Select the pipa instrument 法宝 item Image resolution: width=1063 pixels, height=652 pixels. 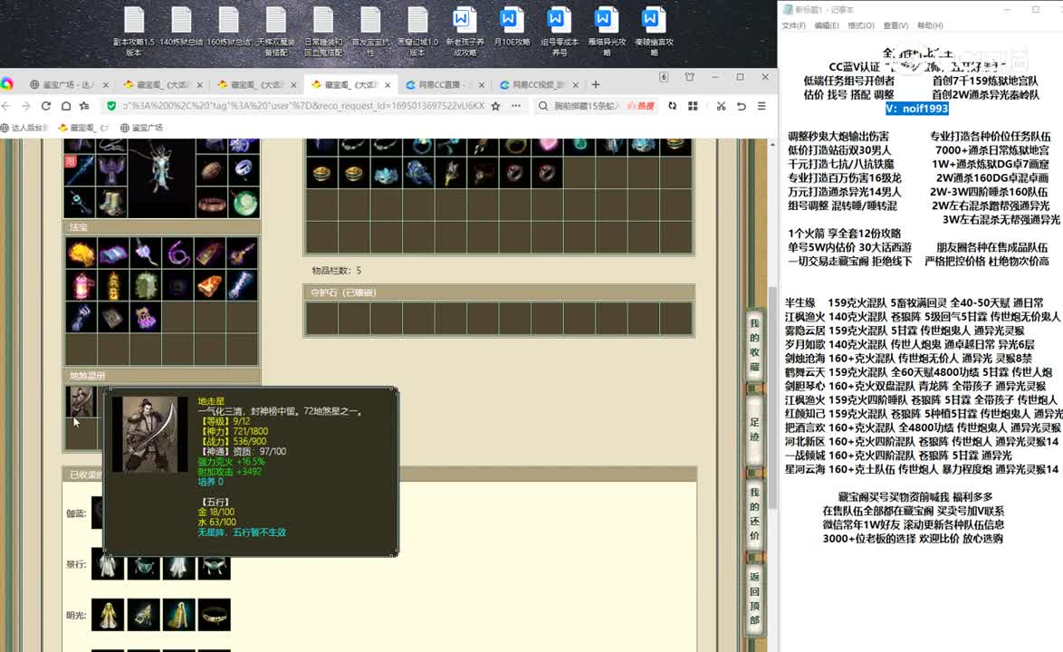tap(244, 254)
